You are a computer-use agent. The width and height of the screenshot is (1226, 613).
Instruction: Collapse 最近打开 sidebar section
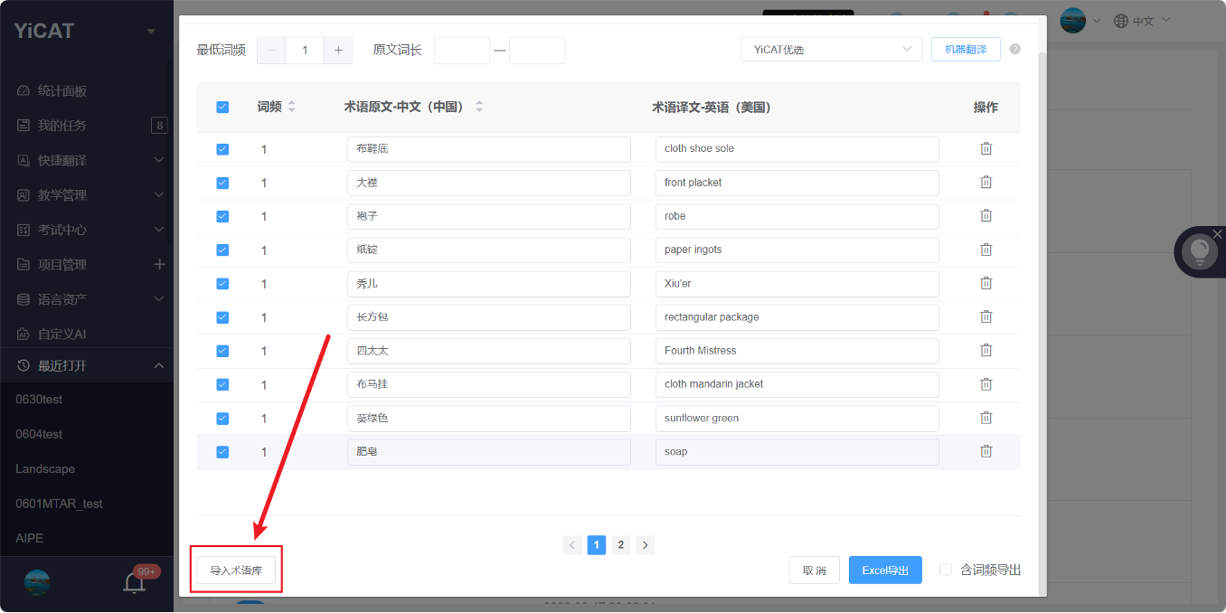159,365
